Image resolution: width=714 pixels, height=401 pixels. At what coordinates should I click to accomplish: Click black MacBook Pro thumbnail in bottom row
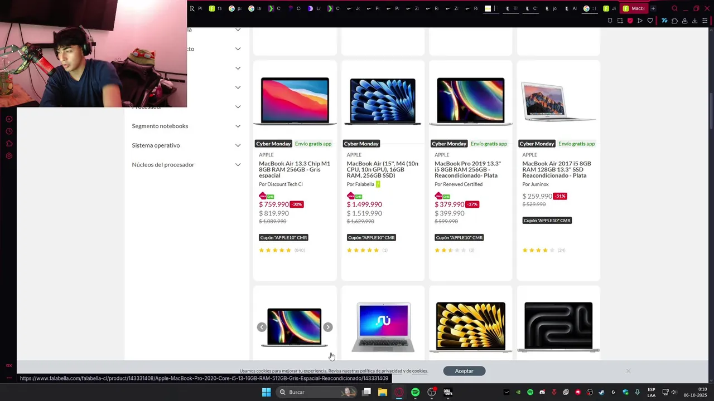558,327
